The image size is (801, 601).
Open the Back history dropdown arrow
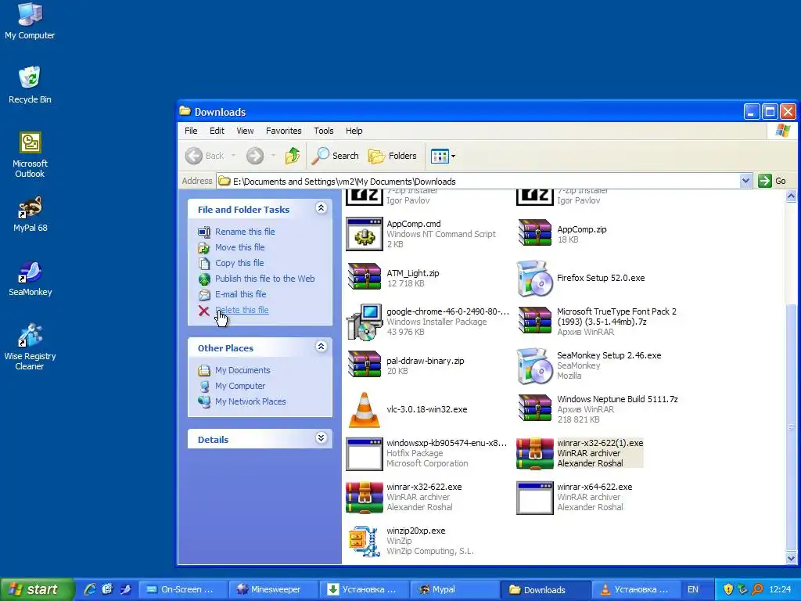click(233, 156)
